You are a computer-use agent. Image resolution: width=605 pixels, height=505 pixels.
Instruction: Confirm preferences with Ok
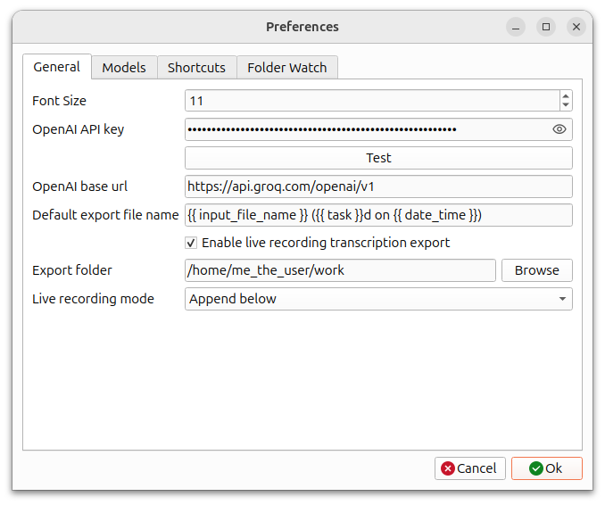pos(546,468)
